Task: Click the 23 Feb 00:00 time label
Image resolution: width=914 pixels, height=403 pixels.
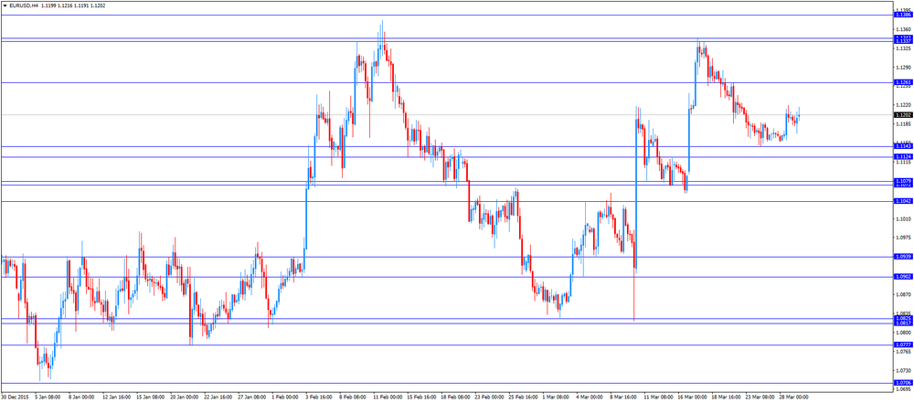Action: click(489, 397)
